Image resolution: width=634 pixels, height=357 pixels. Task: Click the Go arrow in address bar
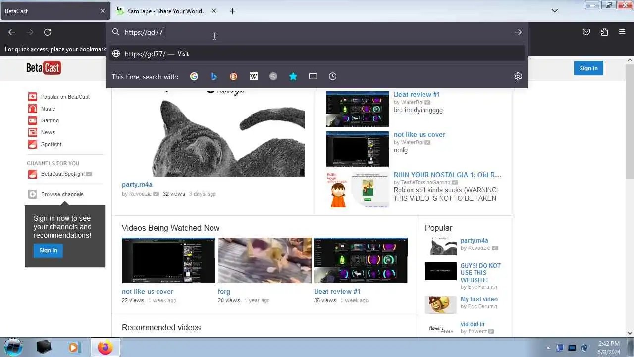(x=518, y=32)
